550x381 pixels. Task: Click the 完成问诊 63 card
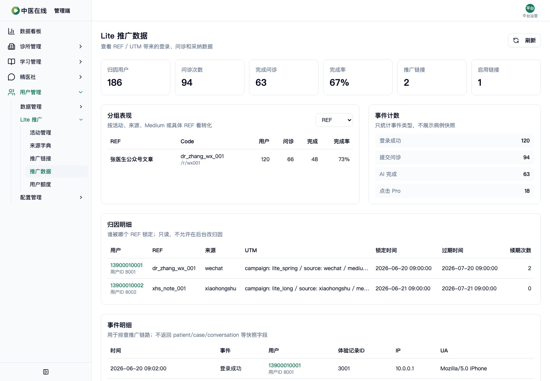coord(284,77)
